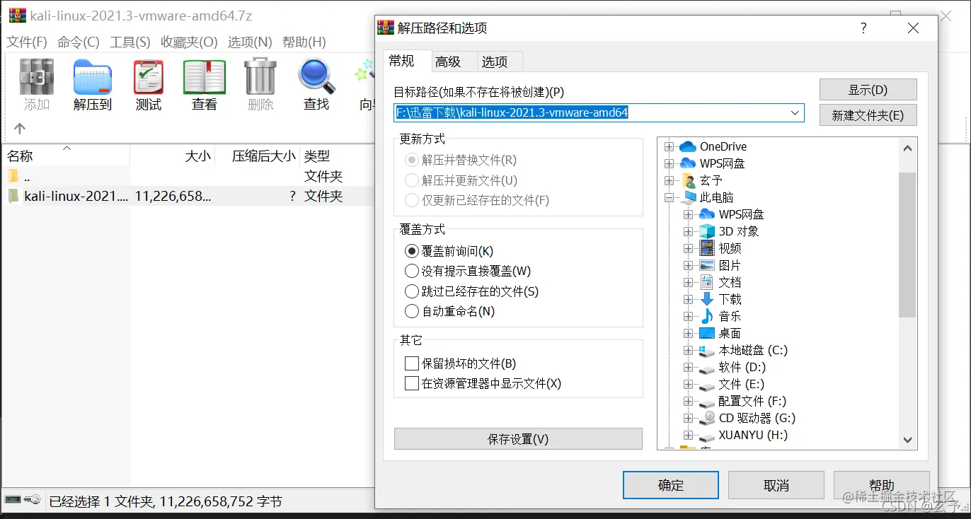Image resolution: width=971 pixels, height=519 pixels.
Task: Click the 删除 (Delete) trash icon
Action: point(260,77)
